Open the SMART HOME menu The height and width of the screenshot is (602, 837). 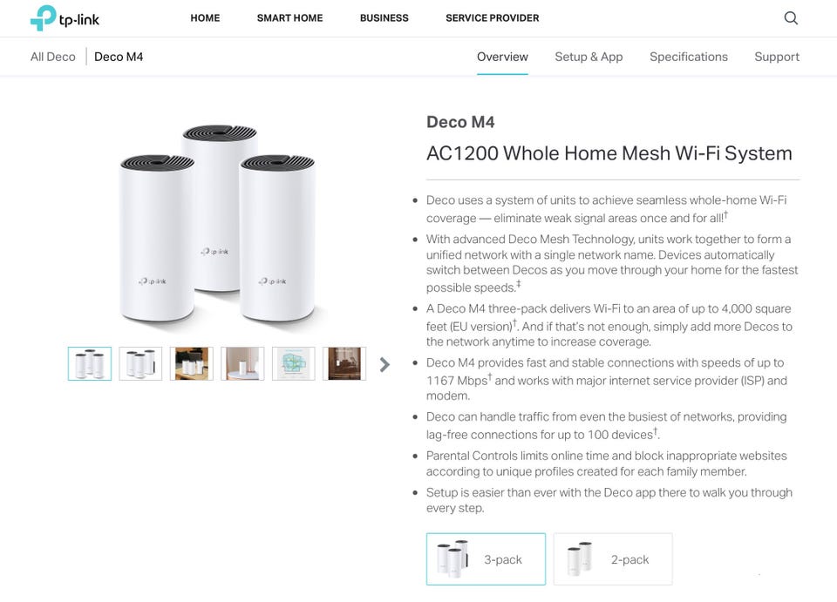point(289,18)
